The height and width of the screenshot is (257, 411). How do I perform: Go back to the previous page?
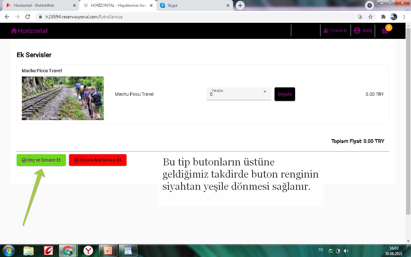(7, 17)
